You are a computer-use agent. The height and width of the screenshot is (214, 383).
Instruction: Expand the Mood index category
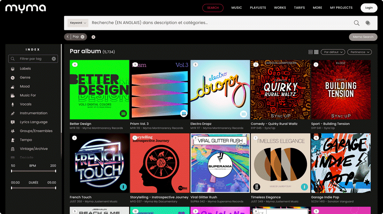coord(25,87)
